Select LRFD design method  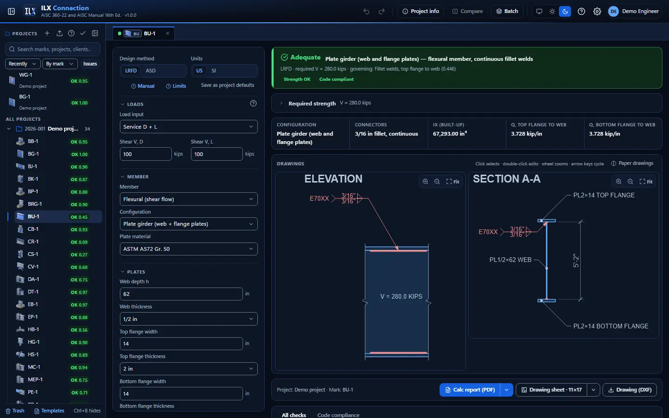[131, 71]
